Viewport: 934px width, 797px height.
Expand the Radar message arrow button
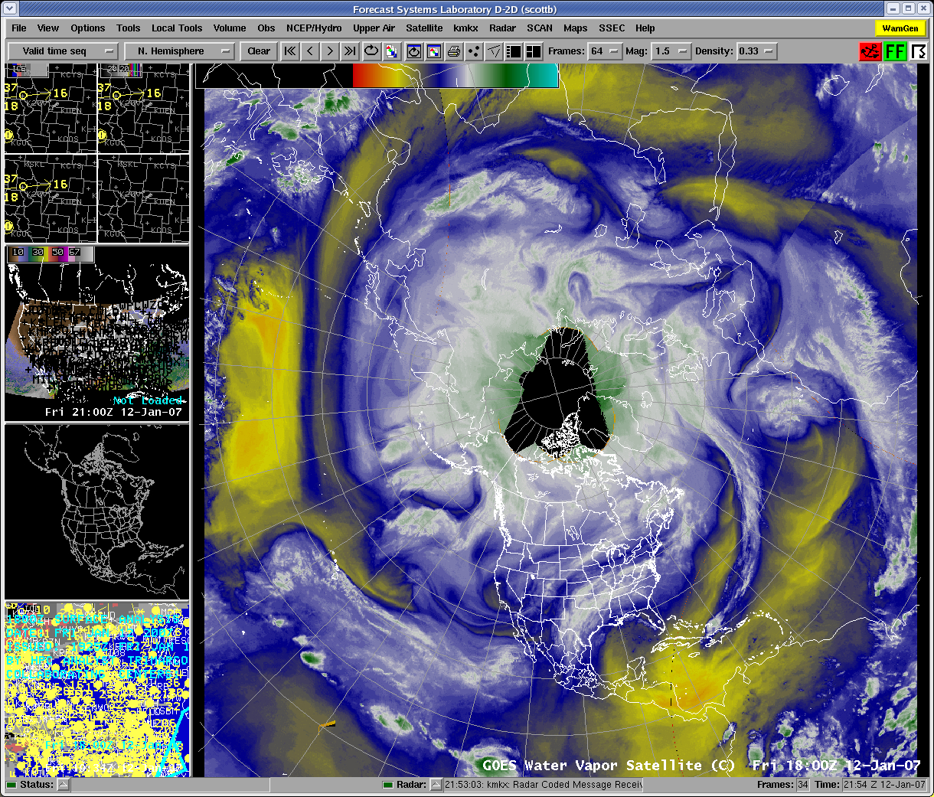[x=436, y=785]
